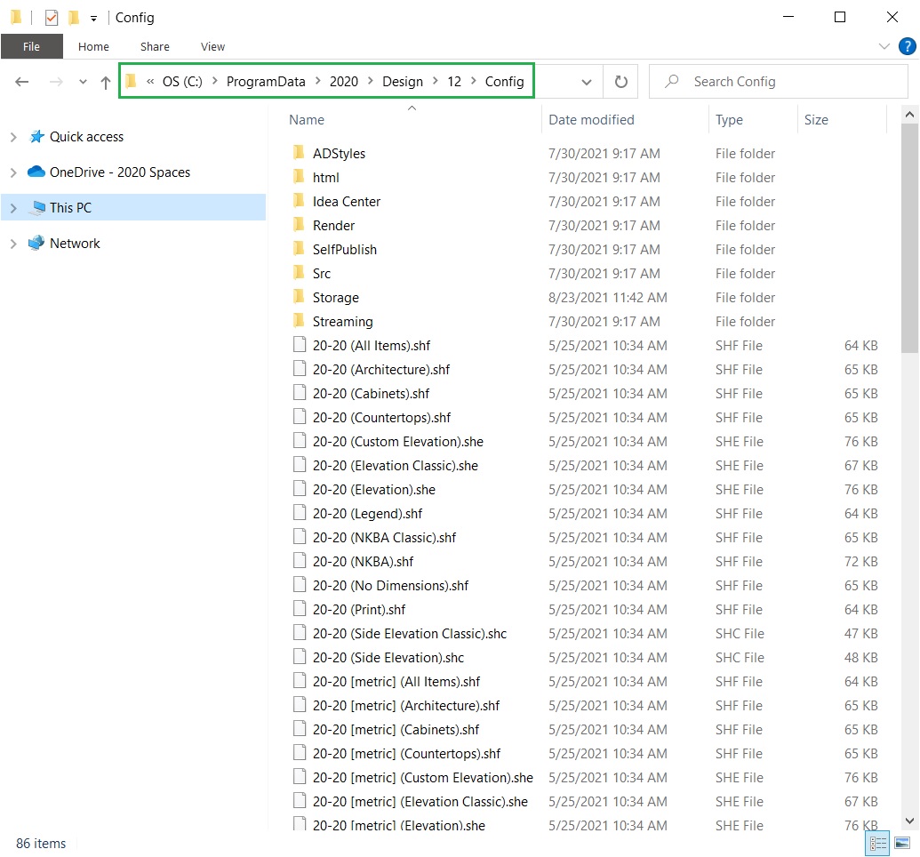Select the Render folder icon

tap(299, 226)
